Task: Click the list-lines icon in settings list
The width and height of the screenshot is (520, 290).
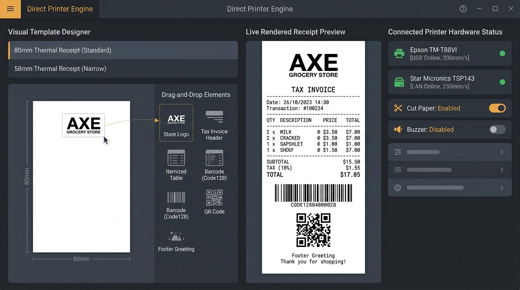Action: tap(398, 170)
